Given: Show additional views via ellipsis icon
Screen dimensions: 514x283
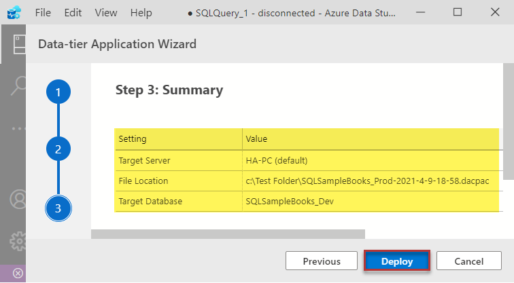Looking at the screenshot, I should point(13,128).
